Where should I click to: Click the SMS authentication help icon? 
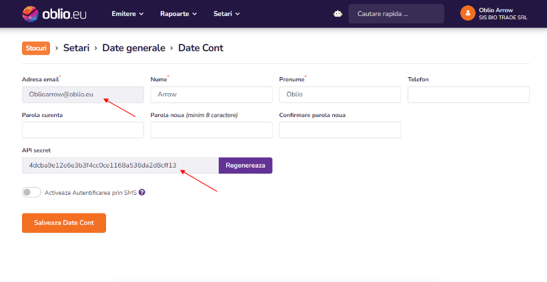click(141, 192)
